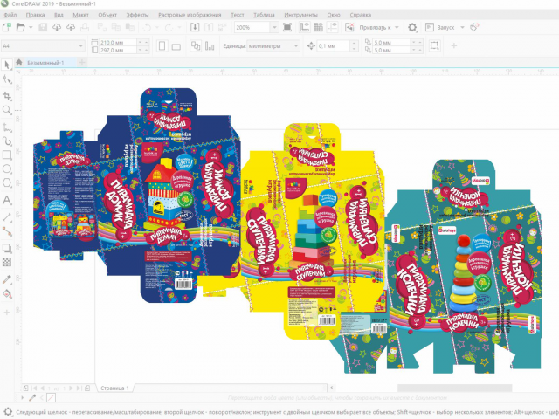Viewport: 559px width, 419px height.
Task: Click the full-screen preview icon
Action: pyautogui.click(x=287, y=27)
